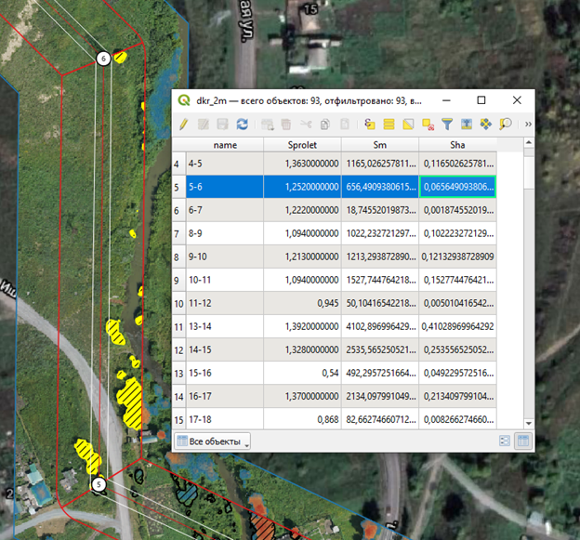Click the invert selection icon
580x540 pixels.
click(x=408, y=124)
